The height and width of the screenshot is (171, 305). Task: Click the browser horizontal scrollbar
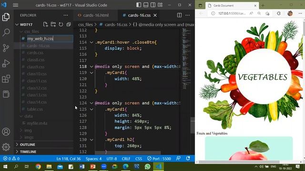click(x=239, y=161)
